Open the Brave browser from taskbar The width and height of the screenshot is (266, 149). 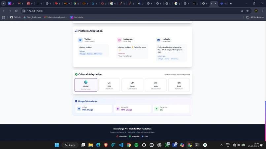coord(106,145)
